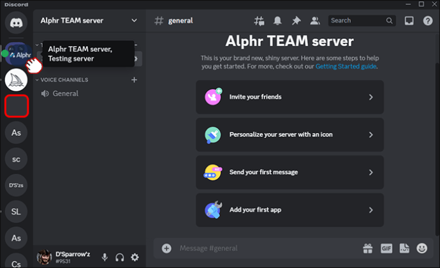Open the sailboat server icon
This screenshot has height=268, width=440.
[x=16, y=80]
